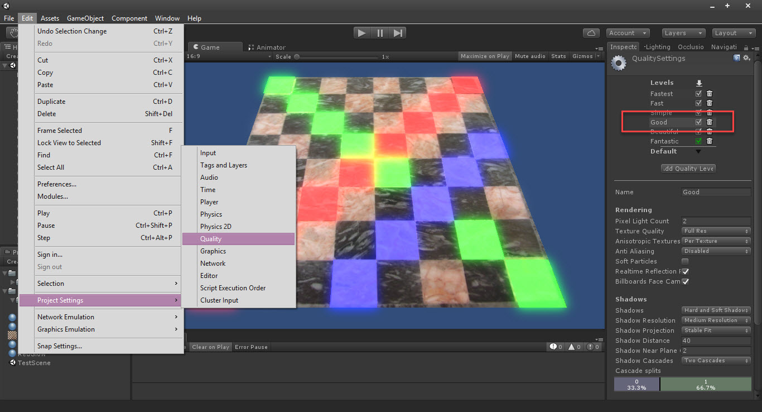Open the Anti Aliasing dropdown
This screenshot has width=762, height=412.
(x=716, y=251)
